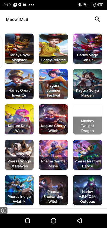Tap the Android home circle button

tap(54, 221)
